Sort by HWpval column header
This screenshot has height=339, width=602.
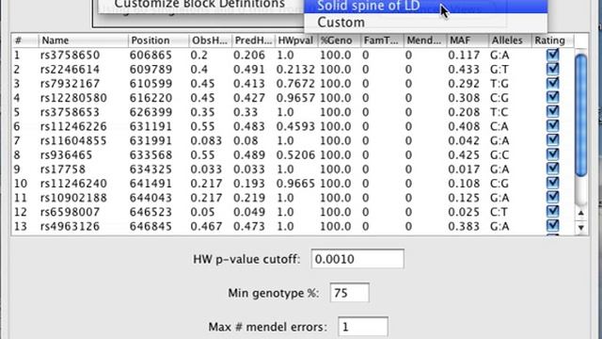[x=296, y=40]
